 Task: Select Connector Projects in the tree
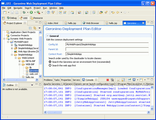pos(19,36)
